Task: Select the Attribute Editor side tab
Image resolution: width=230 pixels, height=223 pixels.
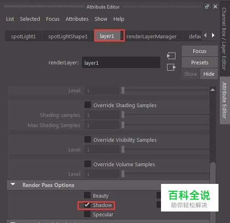Action: coord(224,100)
